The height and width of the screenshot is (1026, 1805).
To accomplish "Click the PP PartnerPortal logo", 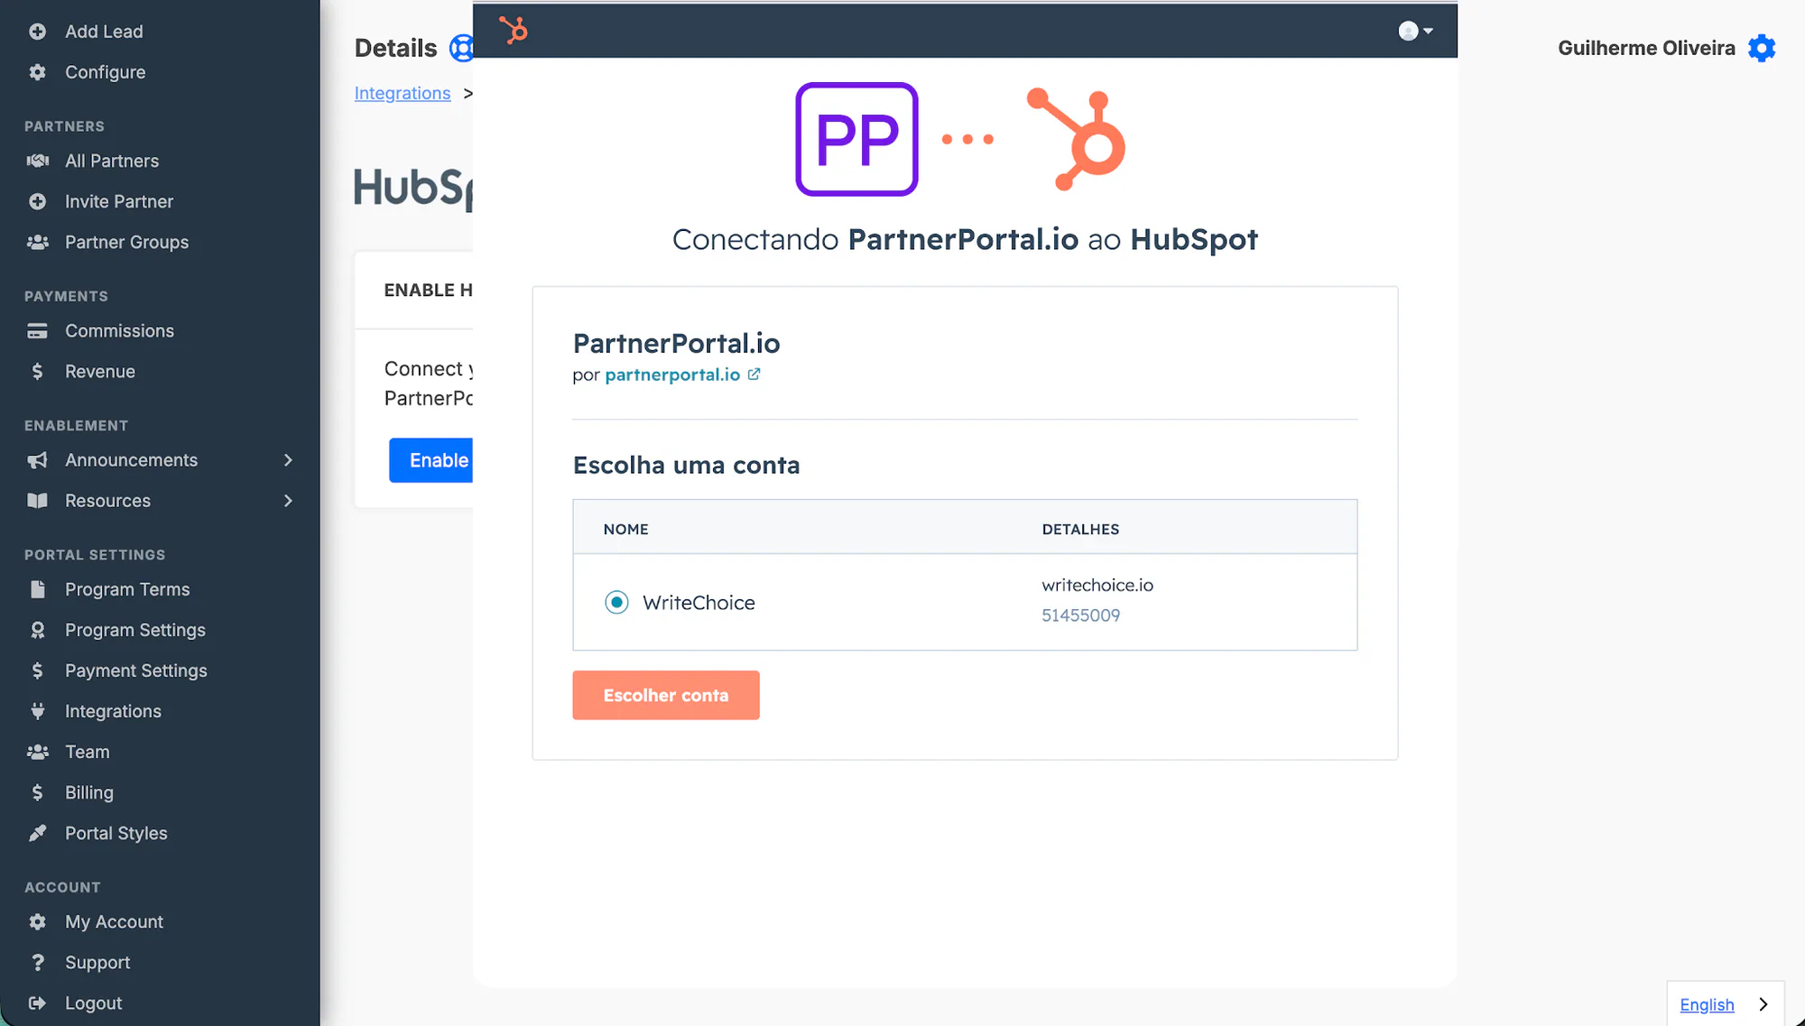I will pyautogui.click(x=856, y=139).
